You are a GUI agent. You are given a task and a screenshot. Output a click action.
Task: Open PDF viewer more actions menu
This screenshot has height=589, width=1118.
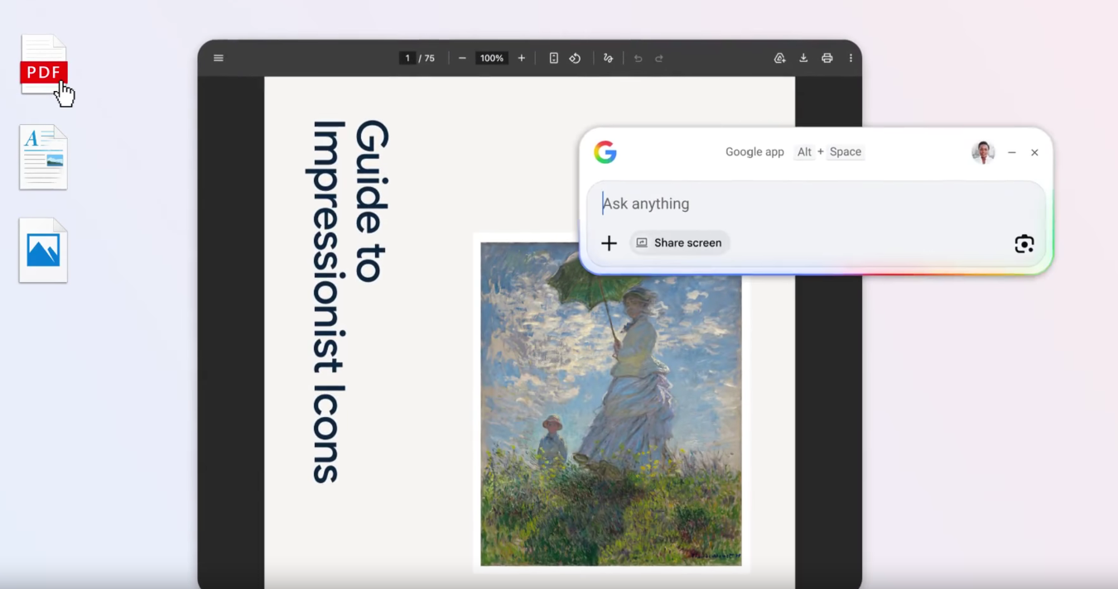[851, 58]
